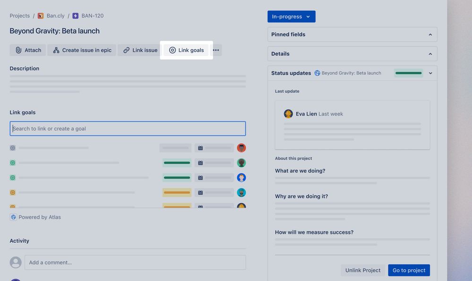This screenshot has height=281, width=472.
Task: Click the Ban.cly breadcrumb link
Action: [x=55, y=15]
